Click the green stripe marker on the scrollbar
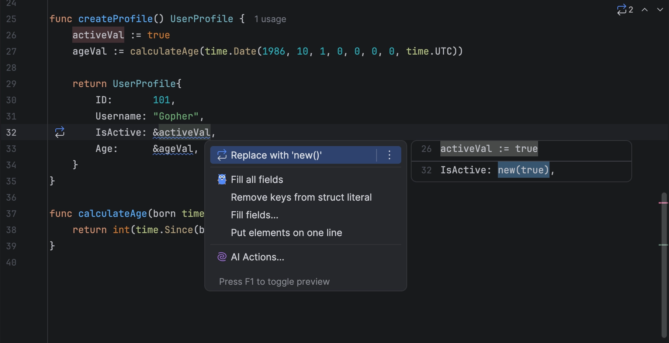Image resolution: width=669 pixels, height=343 pixels. point(663,245)
